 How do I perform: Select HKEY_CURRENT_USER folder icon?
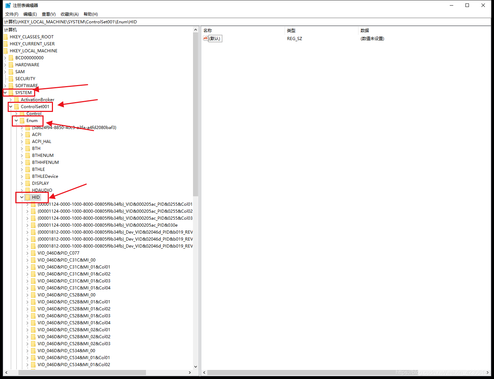5,44
